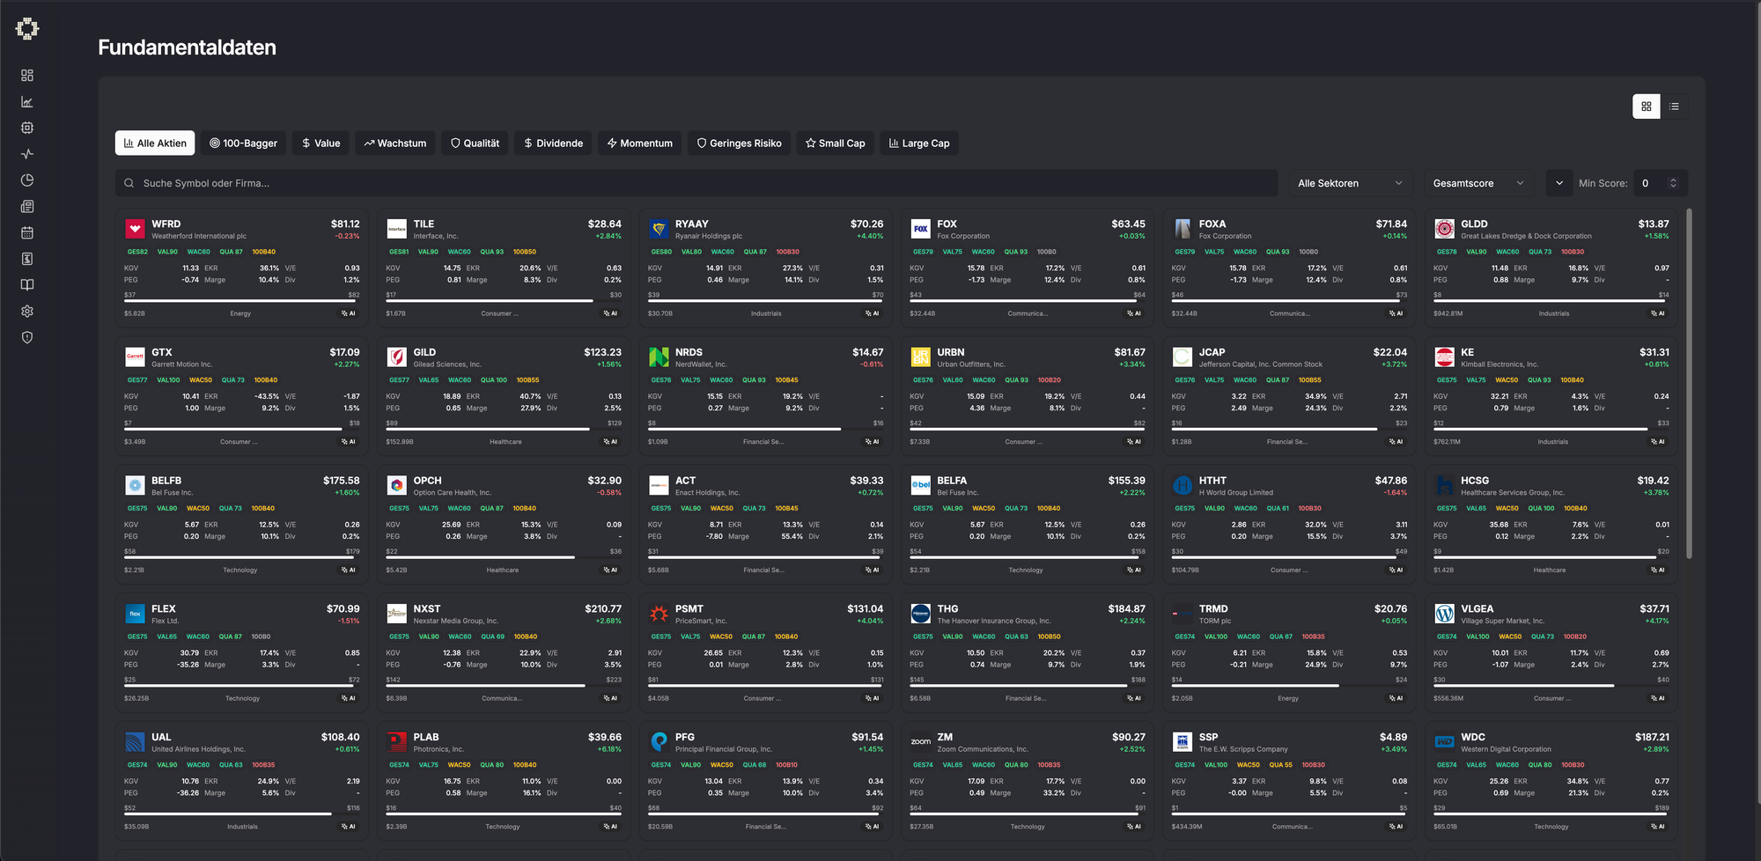The height and width of the screenshot is (861, 1761).
Task: Select the 100-Bagger filter tab
Action: (x=243, y=143)
